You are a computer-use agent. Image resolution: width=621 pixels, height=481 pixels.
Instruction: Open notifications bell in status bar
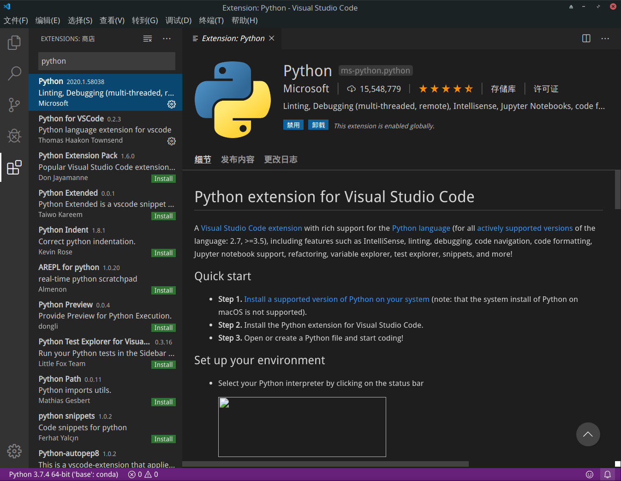coord(608,475)
